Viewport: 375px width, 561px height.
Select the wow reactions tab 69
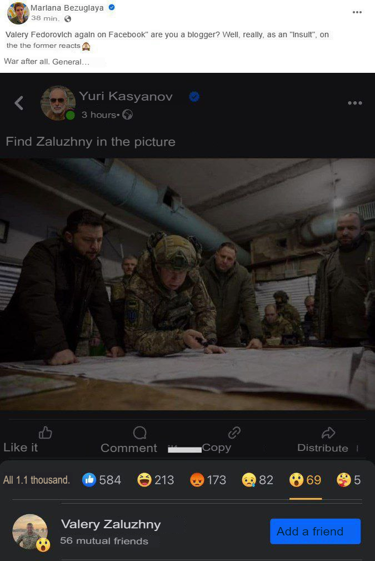pyautogui.click(x=306, y=480)
